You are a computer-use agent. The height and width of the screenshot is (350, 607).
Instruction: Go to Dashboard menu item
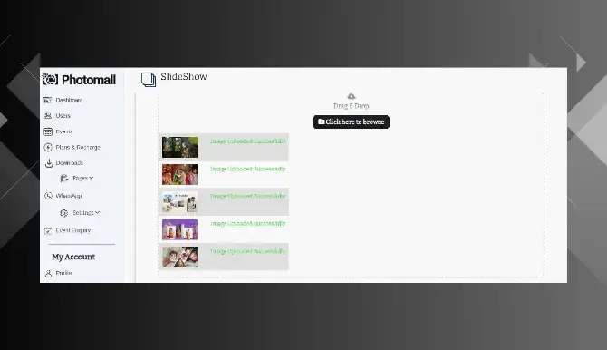[69, 100]
